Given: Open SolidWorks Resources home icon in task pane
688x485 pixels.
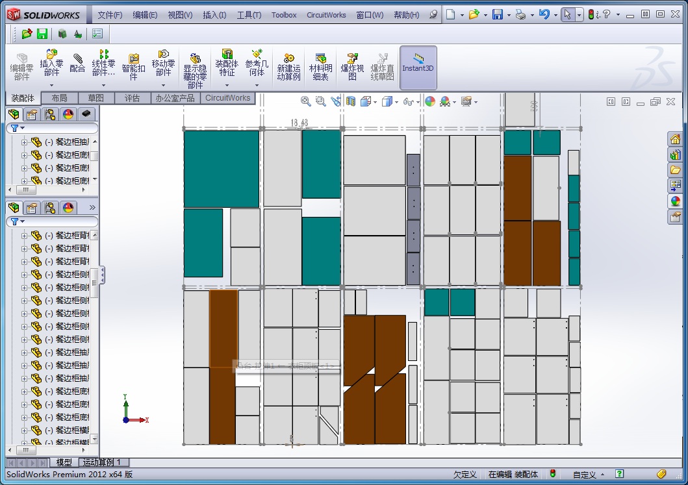Looking at the screenshot, I should (x=675, y=140).
